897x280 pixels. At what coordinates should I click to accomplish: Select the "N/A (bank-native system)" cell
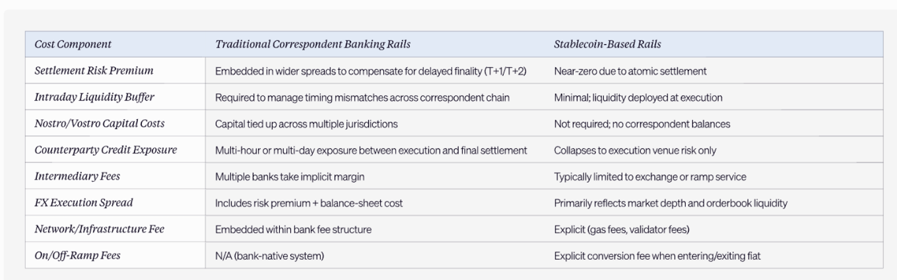[269, 256]
